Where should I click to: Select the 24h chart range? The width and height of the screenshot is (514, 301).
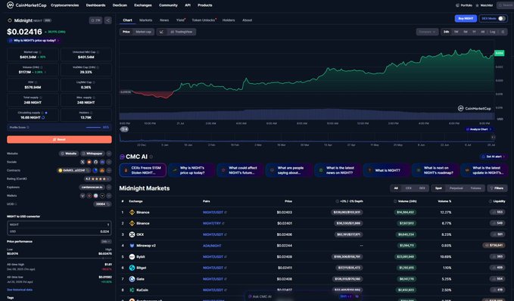pyautogui.click(x=446, y=32)
